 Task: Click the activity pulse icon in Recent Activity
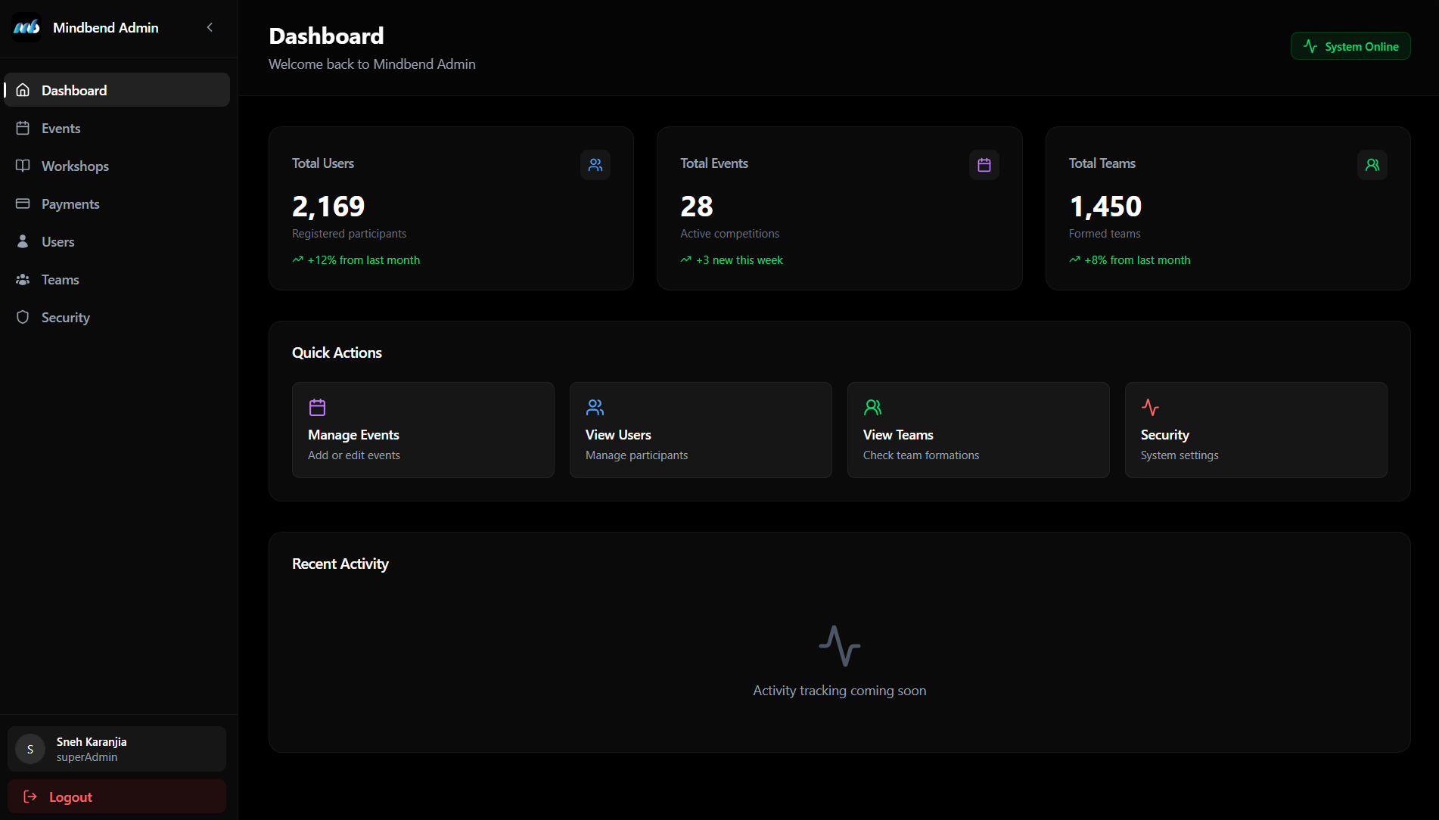coord(840,645)
